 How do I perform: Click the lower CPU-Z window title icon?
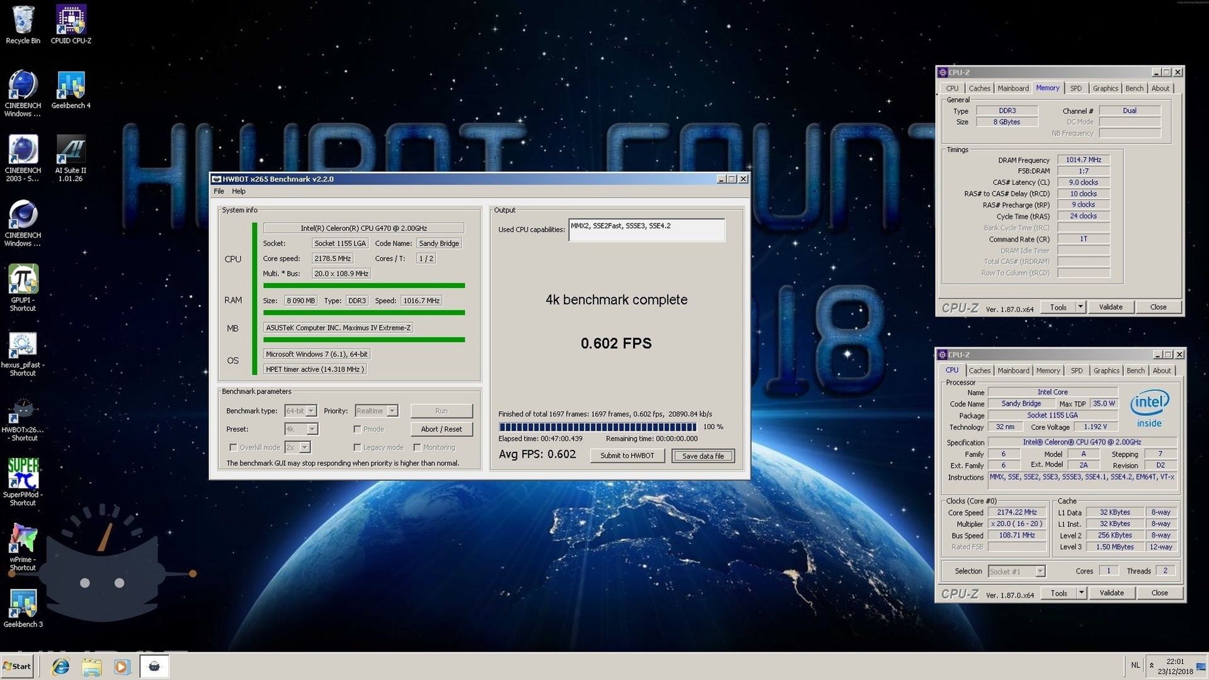[x=942, y=354]
